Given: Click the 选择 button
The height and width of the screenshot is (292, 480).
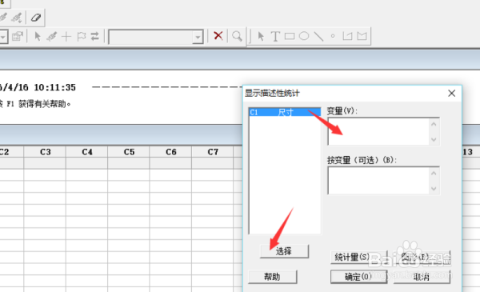Looking at the screenshot, I should coord(284,251).
